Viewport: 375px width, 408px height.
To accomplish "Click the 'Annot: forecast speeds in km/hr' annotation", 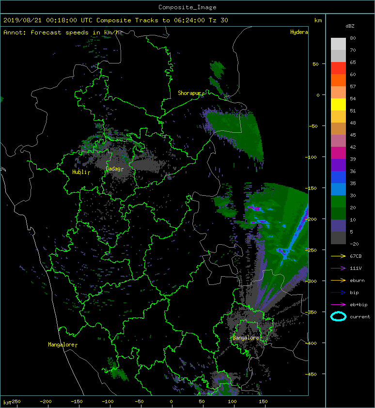I will coord(63,32).
